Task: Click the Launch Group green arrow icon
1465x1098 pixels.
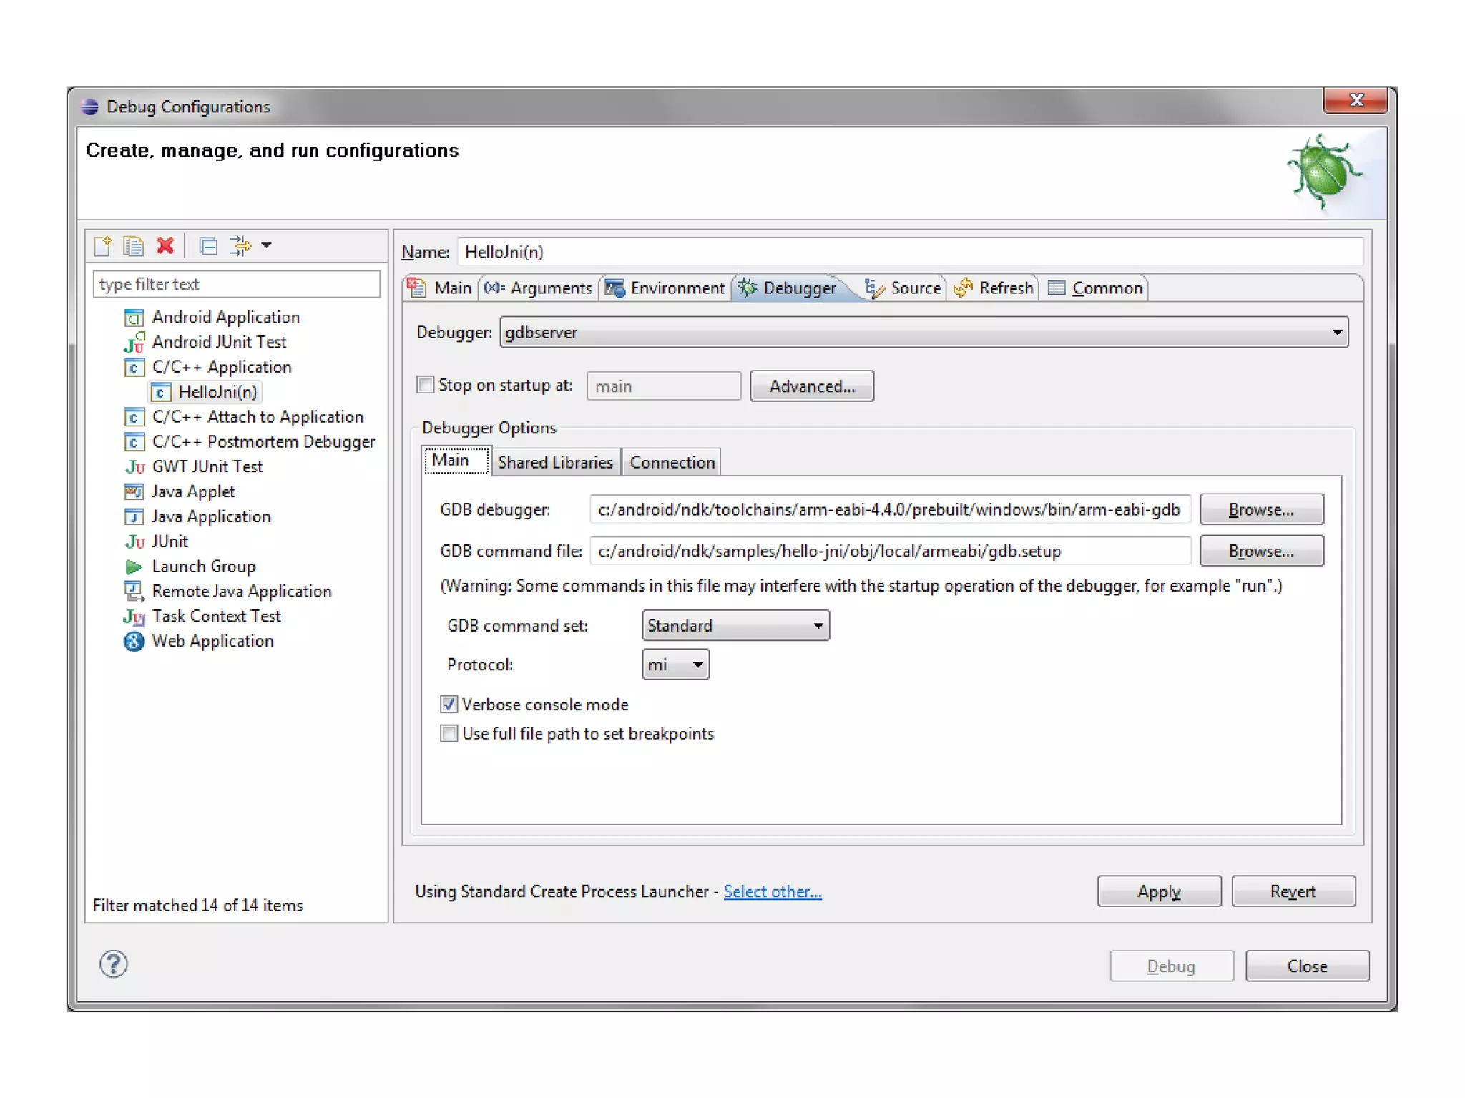Action: pyautogui.click(x=133, y=567)
